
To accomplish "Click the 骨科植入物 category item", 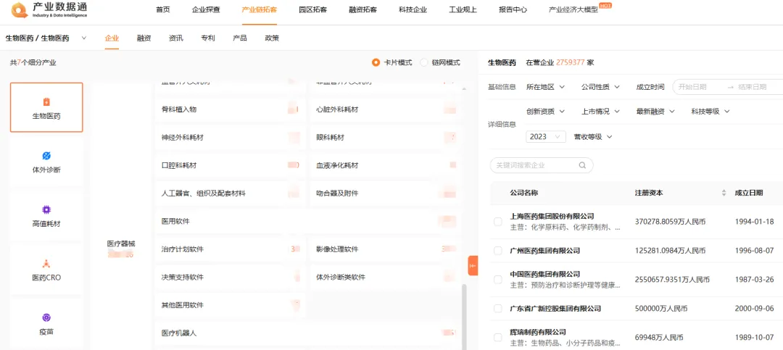I will pyautogui.click(x=179, y=109).
